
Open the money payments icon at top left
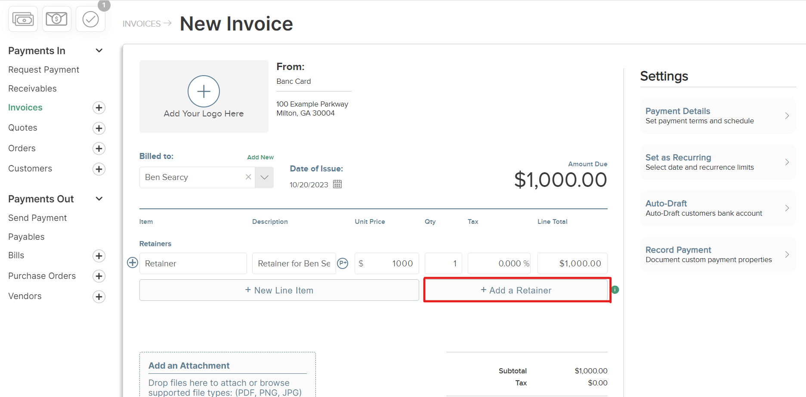[x=22, y=19]
